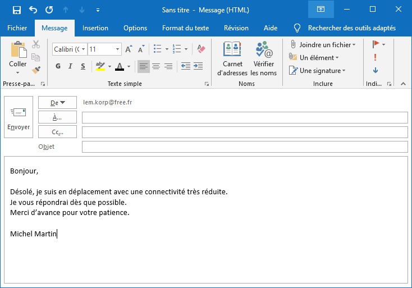Open the Format du texte tab
This screenshot has width=412, height=288.
tap(185, 28)
